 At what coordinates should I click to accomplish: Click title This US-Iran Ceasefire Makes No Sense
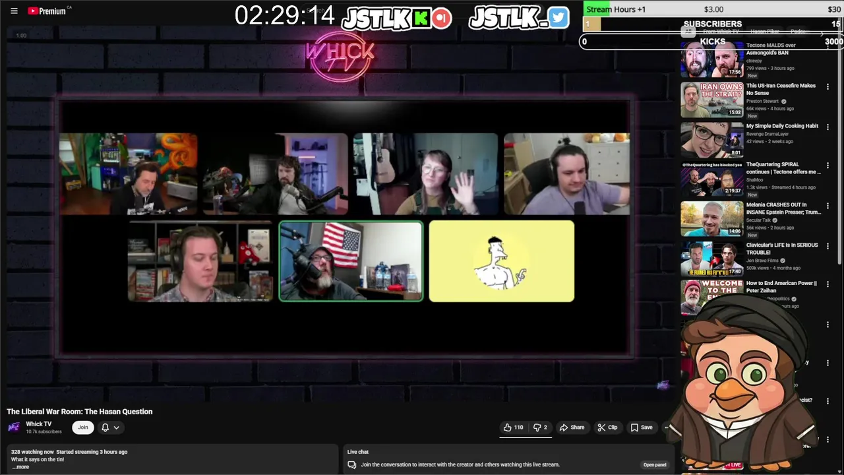781,90
